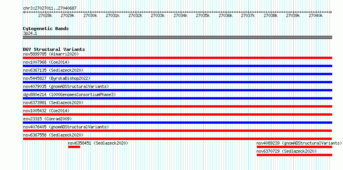The image size is (343, 170).
Task: Click the 27040k ruler label
Action: tap(316, 15)
